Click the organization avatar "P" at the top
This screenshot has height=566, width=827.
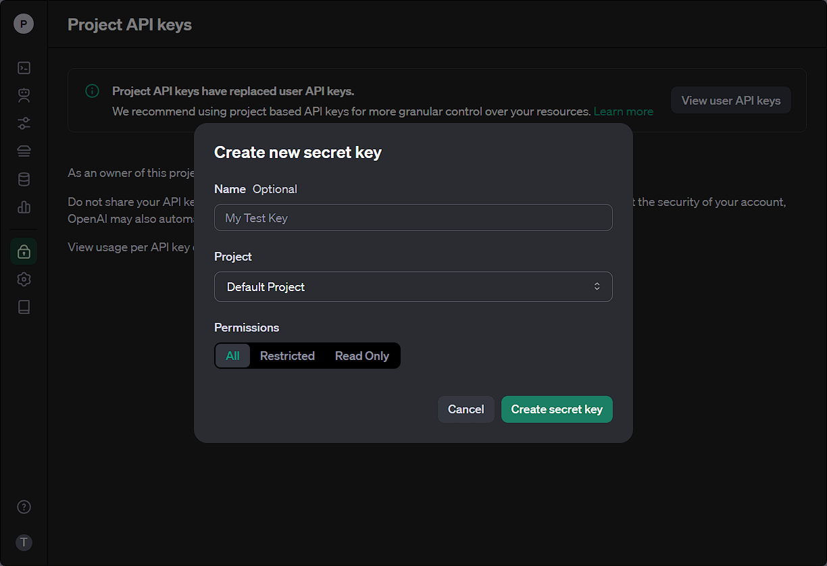tap(24, 24)
